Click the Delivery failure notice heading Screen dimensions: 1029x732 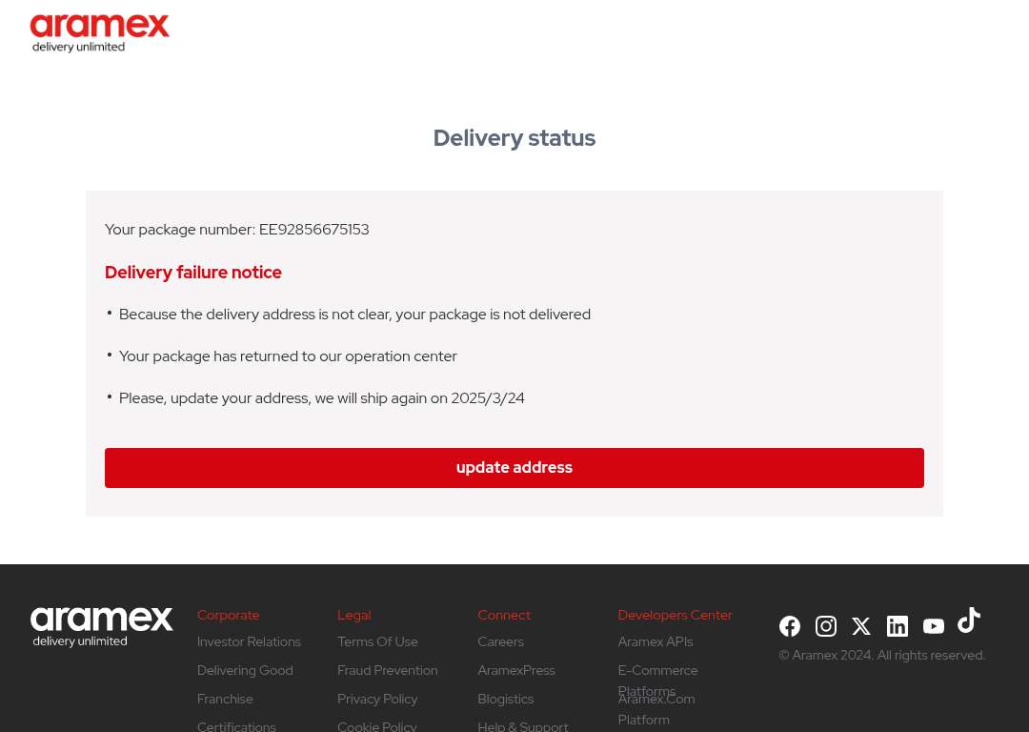192,273
